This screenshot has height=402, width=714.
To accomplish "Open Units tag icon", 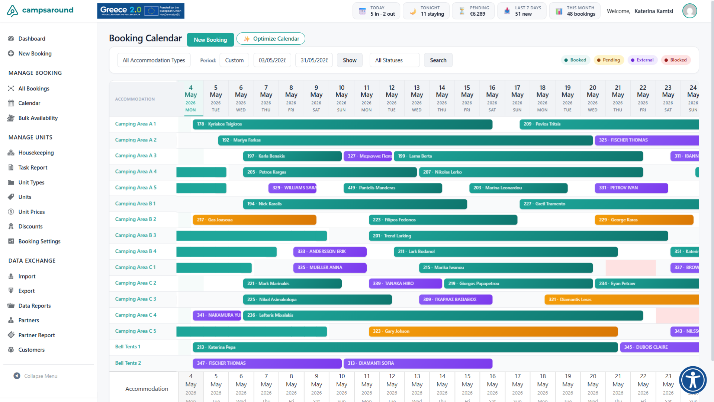I will click(11, 197).
